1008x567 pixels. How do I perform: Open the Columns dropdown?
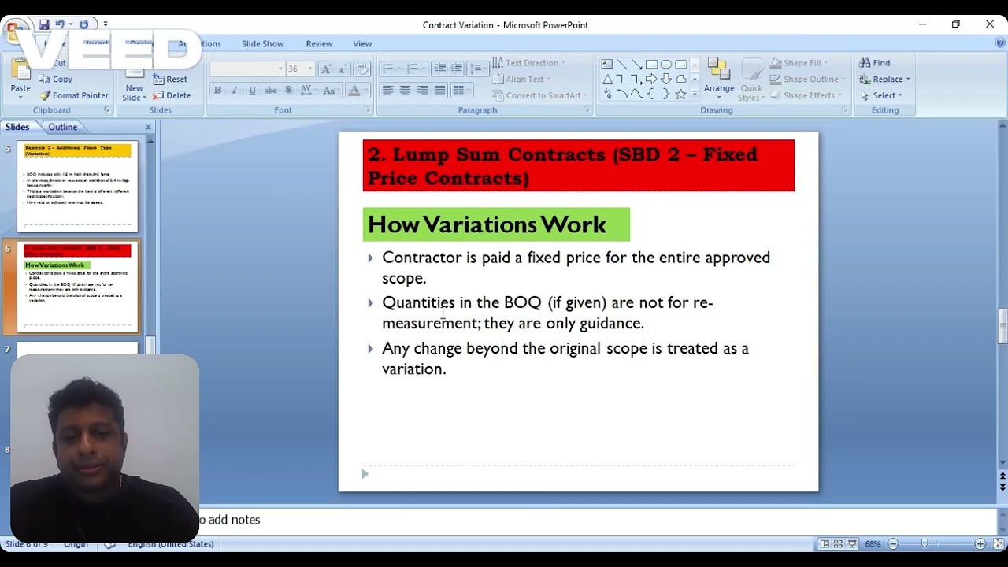(461, 91)
